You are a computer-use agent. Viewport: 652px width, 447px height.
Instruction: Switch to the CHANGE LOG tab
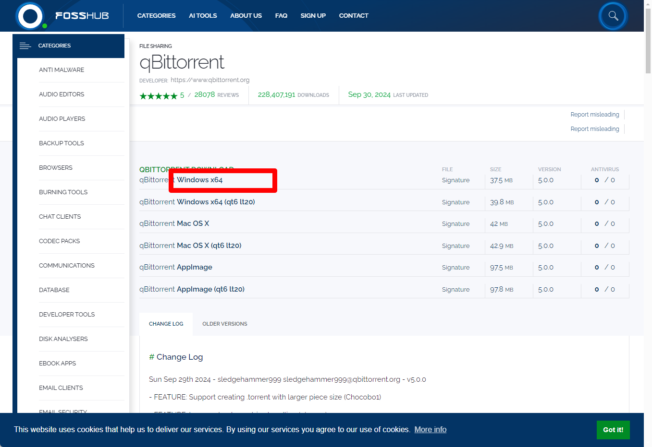pos(166,324)
